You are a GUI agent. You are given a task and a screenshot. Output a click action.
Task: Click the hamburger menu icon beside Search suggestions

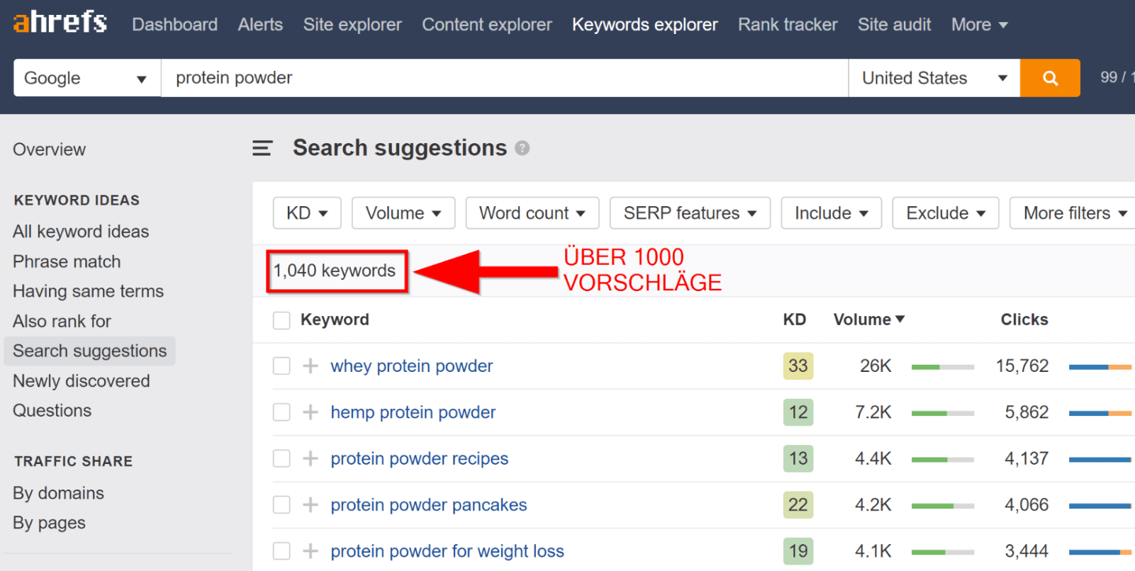point(262,148)
